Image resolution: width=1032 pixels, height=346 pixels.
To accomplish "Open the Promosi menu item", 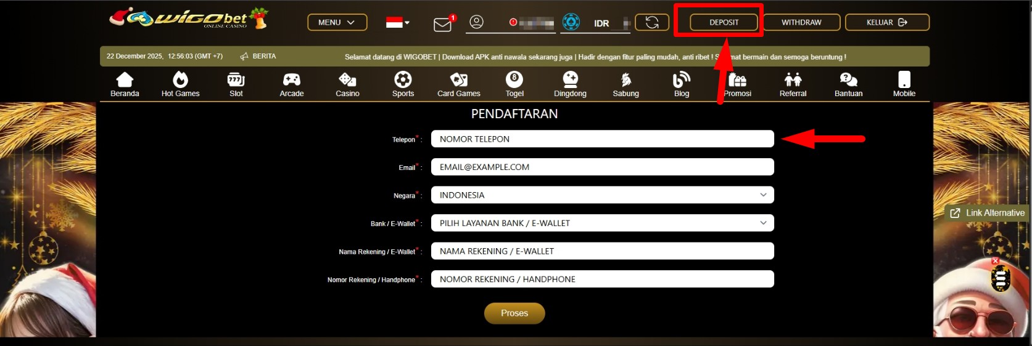I will (737, 84).
